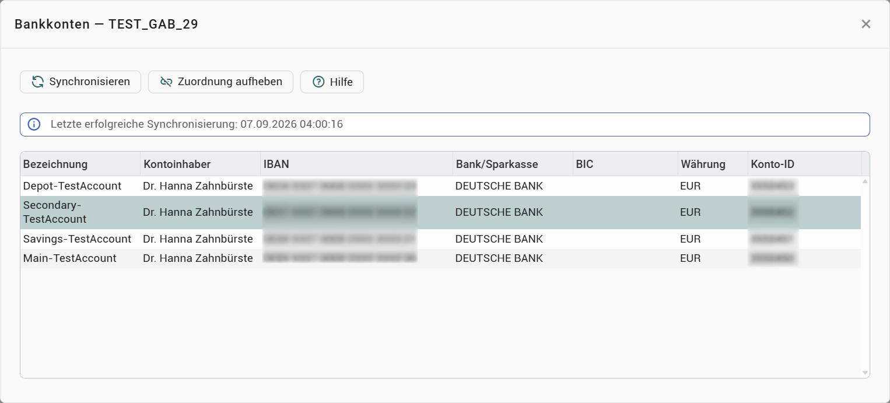Viewport: 890px width, 403px height.
Task: Click the last synchronization message text
Action: pyautogui.click(x=197, y=124)
